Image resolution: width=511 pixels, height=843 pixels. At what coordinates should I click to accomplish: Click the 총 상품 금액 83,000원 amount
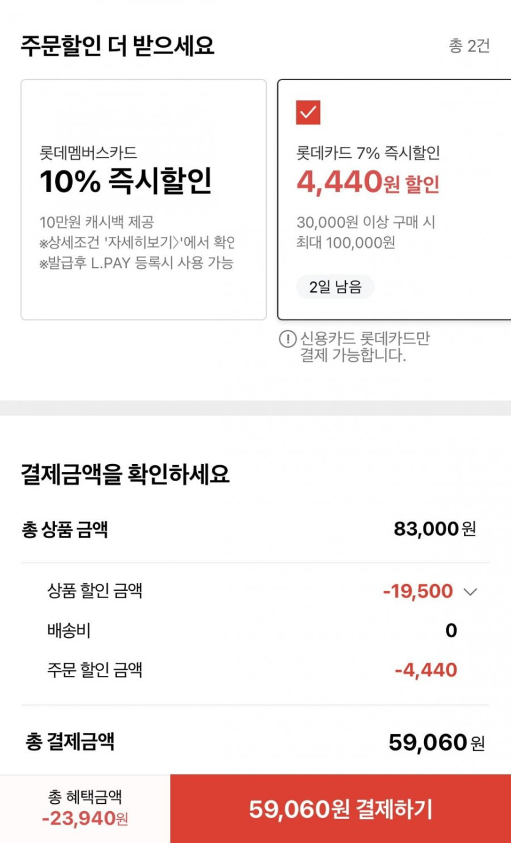[435, 529]
